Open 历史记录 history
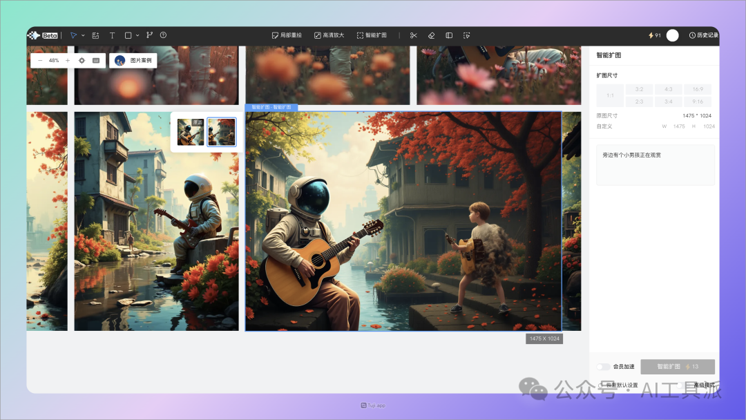This screenshot has height=420, width=746. [x=704, y=35]
